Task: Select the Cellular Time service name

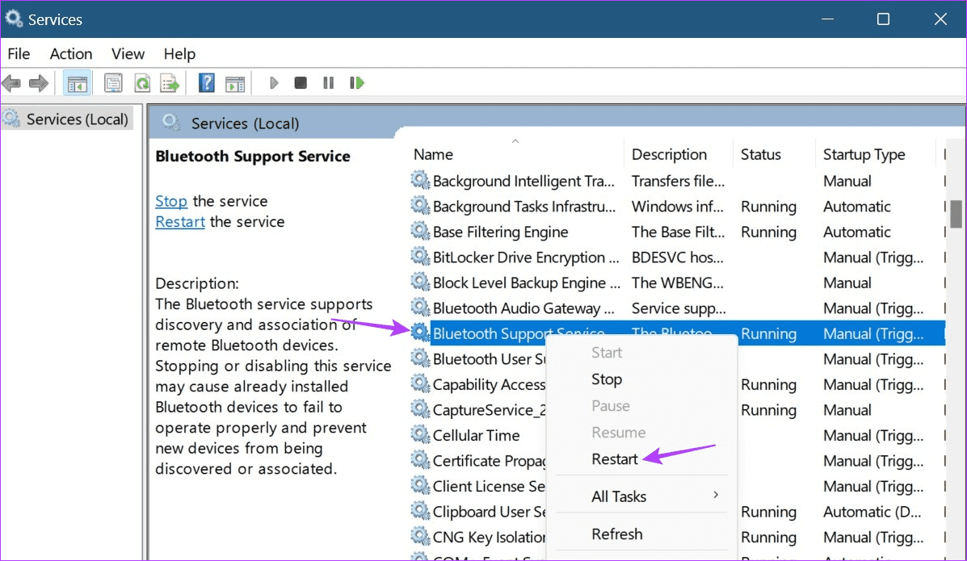Action: click(x=476, y=435)
